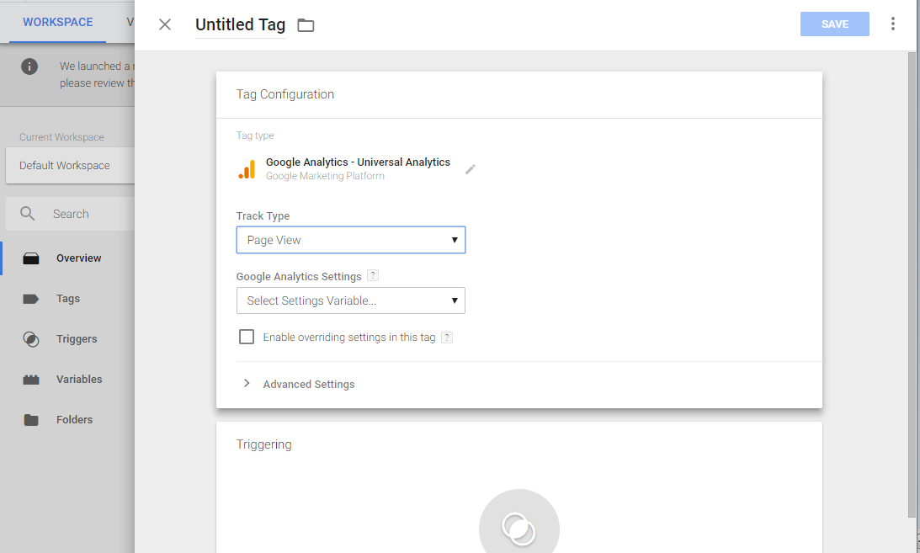Open Tags in the left navigation
The image size is (920, 553).
(x=67, y=299)
